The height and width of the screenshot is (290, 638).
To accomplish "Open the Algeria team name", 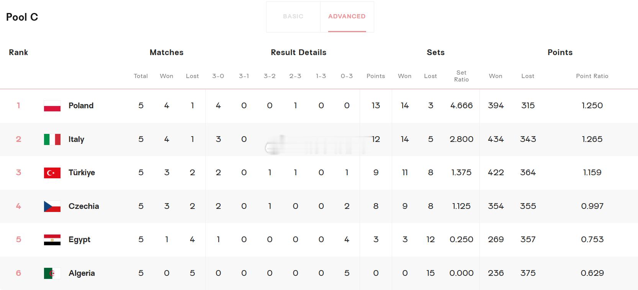I will pyautogui.click(x=82, y=273).
